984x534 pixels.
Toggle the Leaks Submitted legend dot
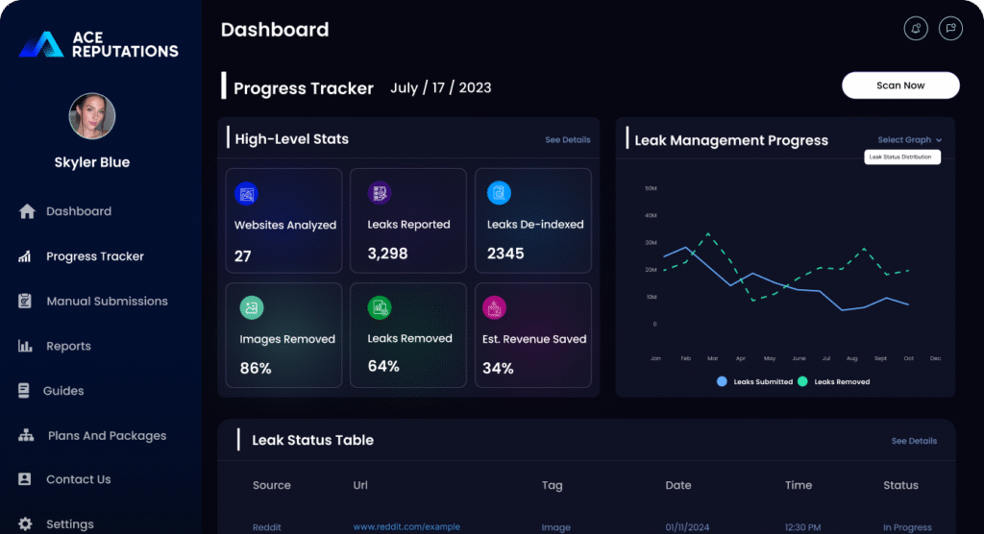pos(722,381)
